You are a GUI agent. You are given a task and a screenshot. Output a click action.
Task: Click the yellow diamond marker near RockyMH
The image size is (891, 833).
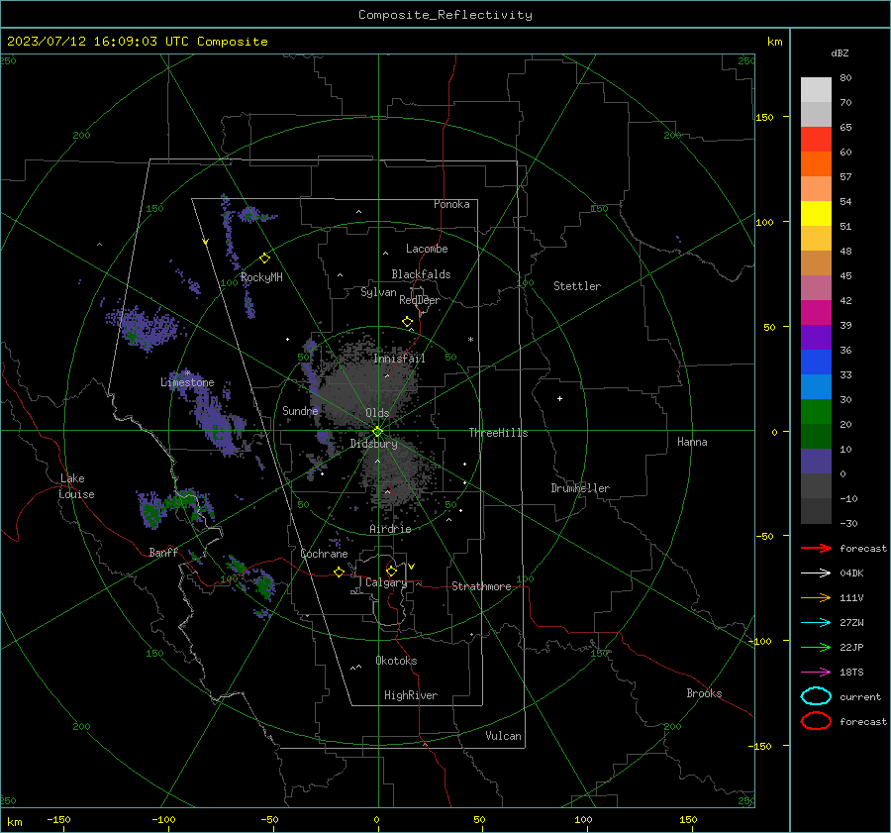[264, 259]
